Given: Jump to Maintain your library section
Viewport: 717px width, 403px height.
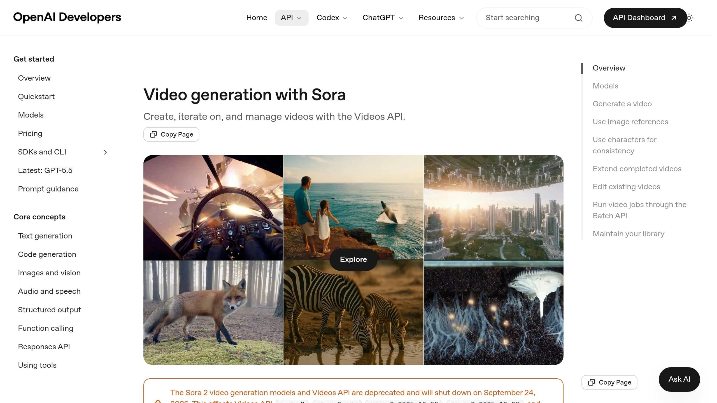Looking at the screenshot, I should click(x=628, y=234).
